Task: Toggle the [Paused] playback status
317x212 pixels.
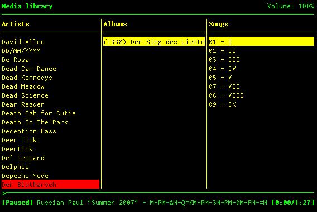Action: click(x=17, y=203)
